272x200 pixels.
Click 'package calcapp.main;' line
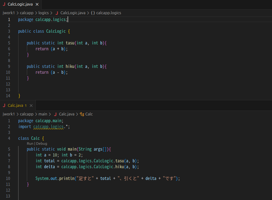(41, 121)
